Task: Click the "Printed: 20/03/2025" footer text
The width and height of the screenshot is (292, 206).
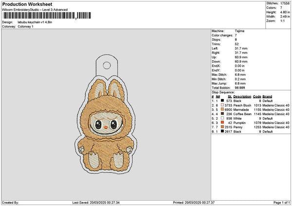Action: pos(187,203)
